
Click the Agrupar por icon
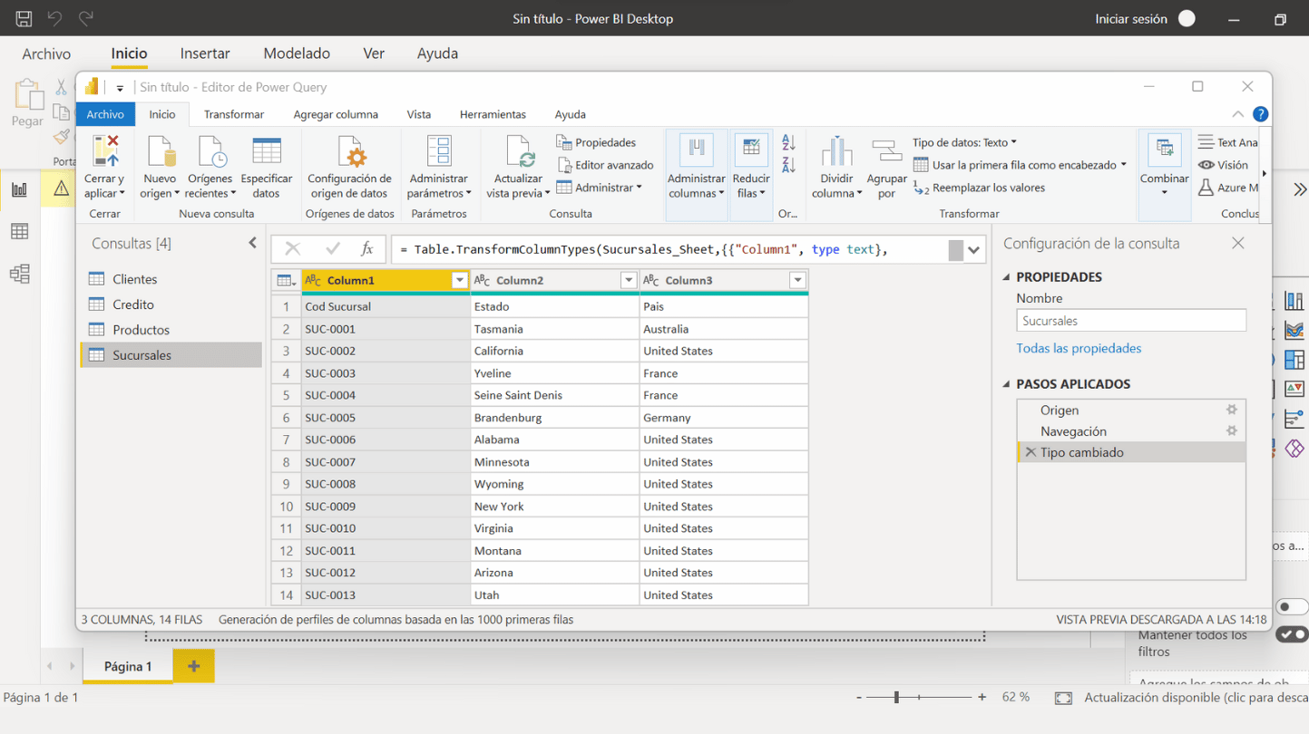coord(886,151)
